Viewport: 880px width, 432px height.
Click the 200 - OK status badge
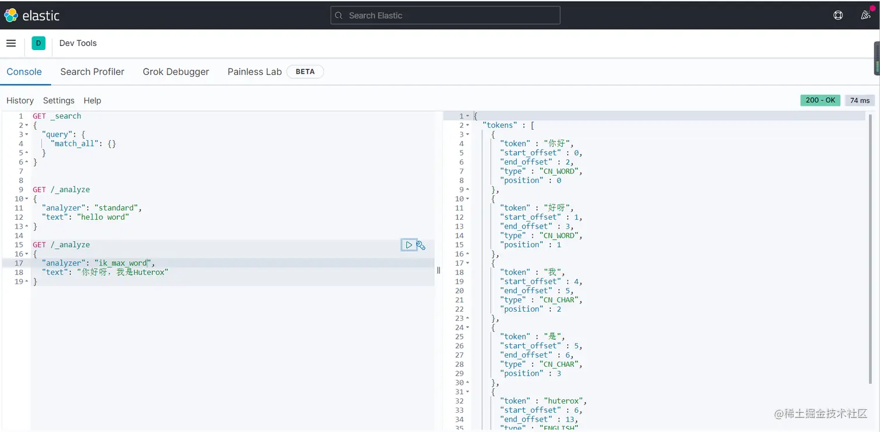pos(821,100)
